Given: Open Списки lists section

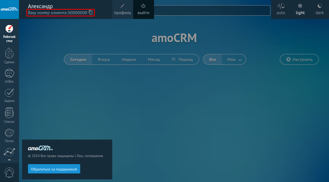Looking at the screenshot, I should pyautogui.click(x=9, y=115).
